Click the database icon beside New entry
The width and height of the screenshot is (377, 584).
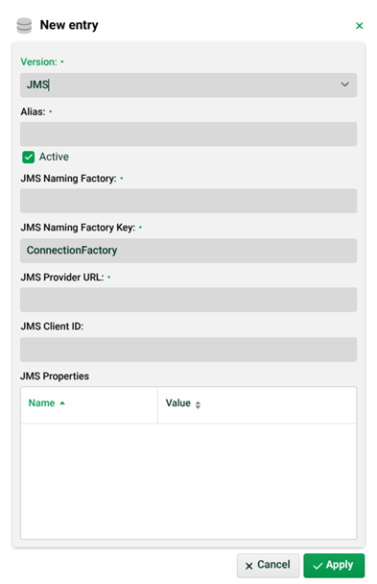click(24, 25)
